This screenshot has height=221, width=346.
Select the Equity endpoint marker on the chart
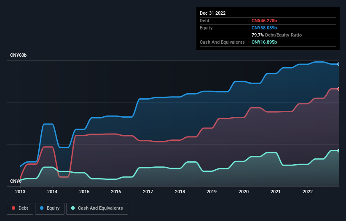pyautogui.click(x=339, y=64)
